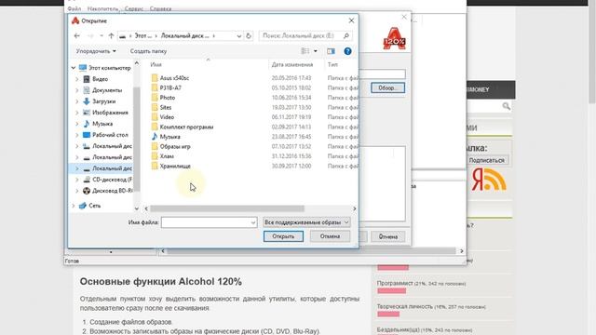
Task: Open recent locations dropdown arrow
Action: coord(102,35)
